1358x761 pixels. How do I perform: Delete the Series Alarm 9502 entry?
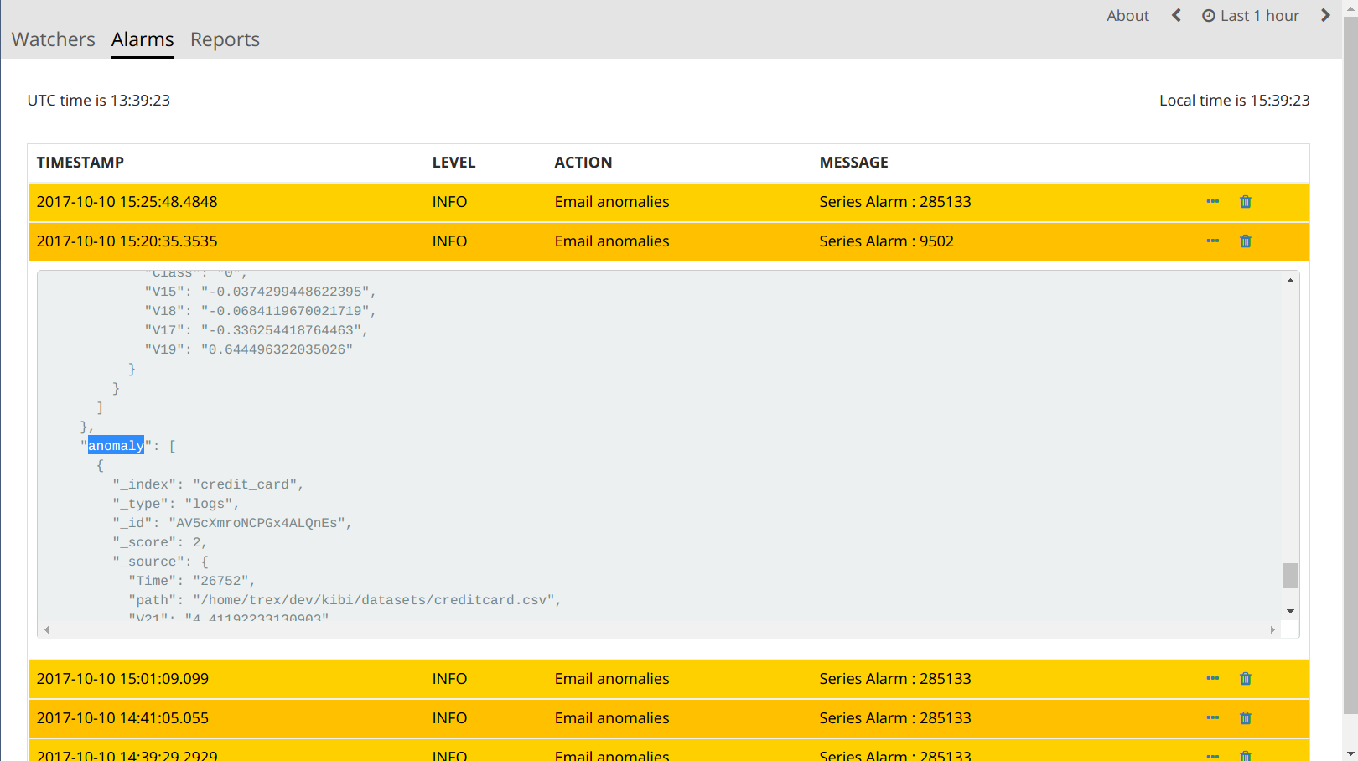point(1245,241)
